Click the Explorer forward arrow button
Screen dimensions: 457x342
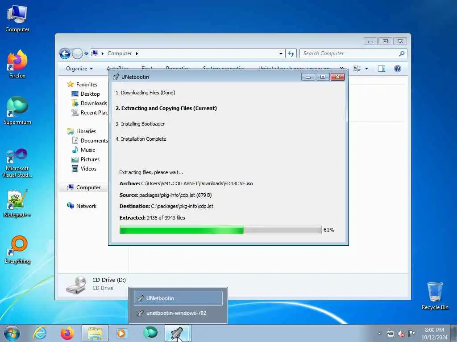(x=77, y=53)
